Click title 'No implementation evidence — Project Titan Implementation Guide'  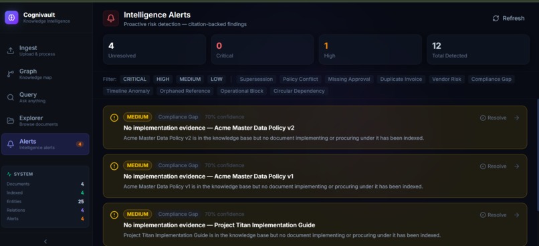219,225
